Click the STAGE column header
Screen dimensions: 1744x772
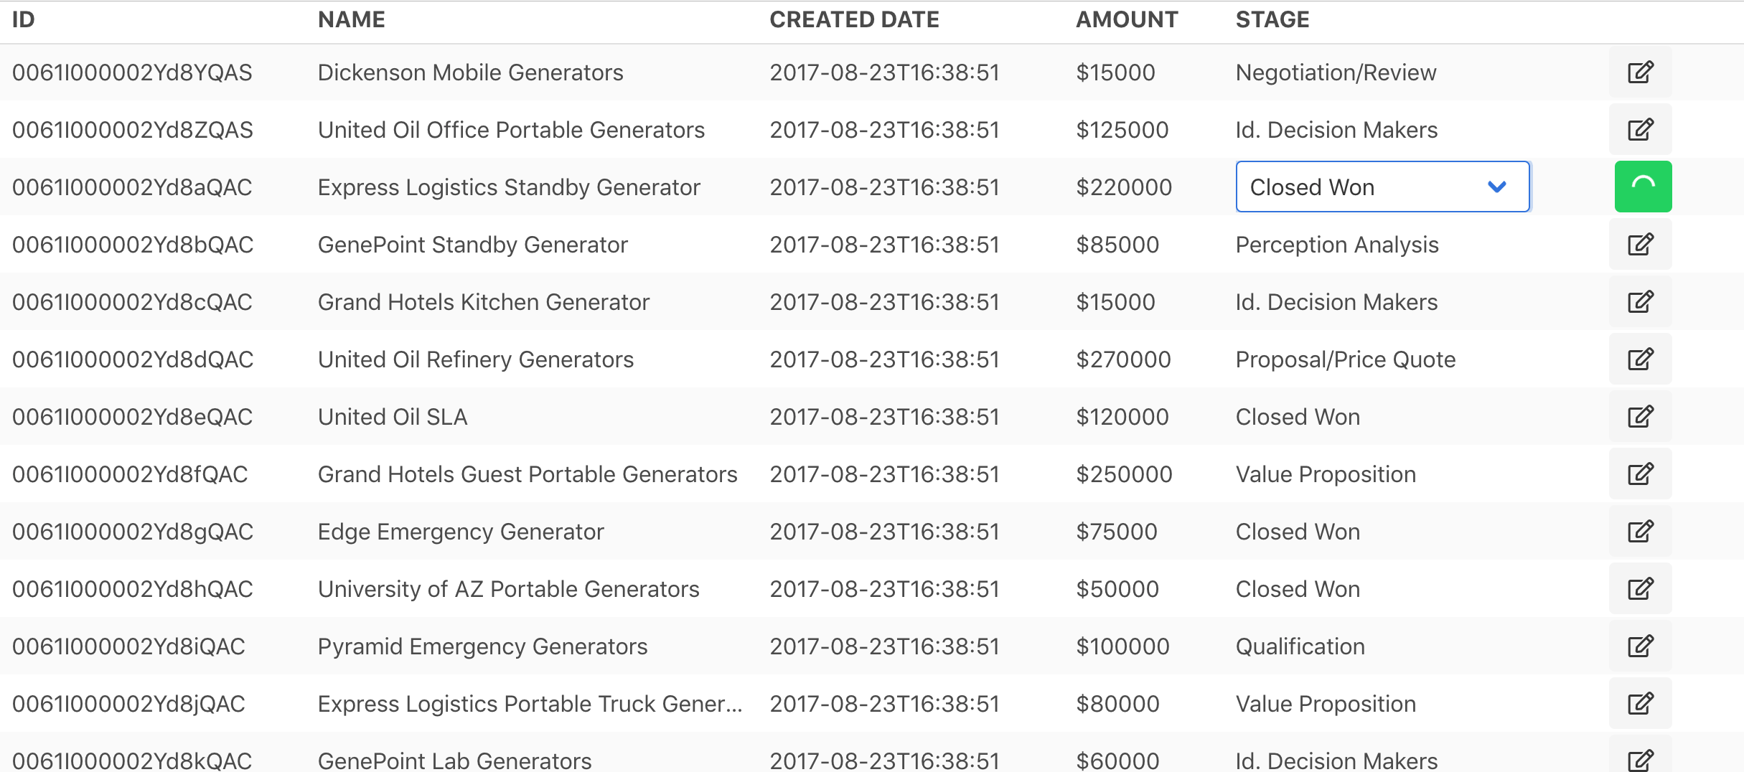click(x=1272, y=19)
